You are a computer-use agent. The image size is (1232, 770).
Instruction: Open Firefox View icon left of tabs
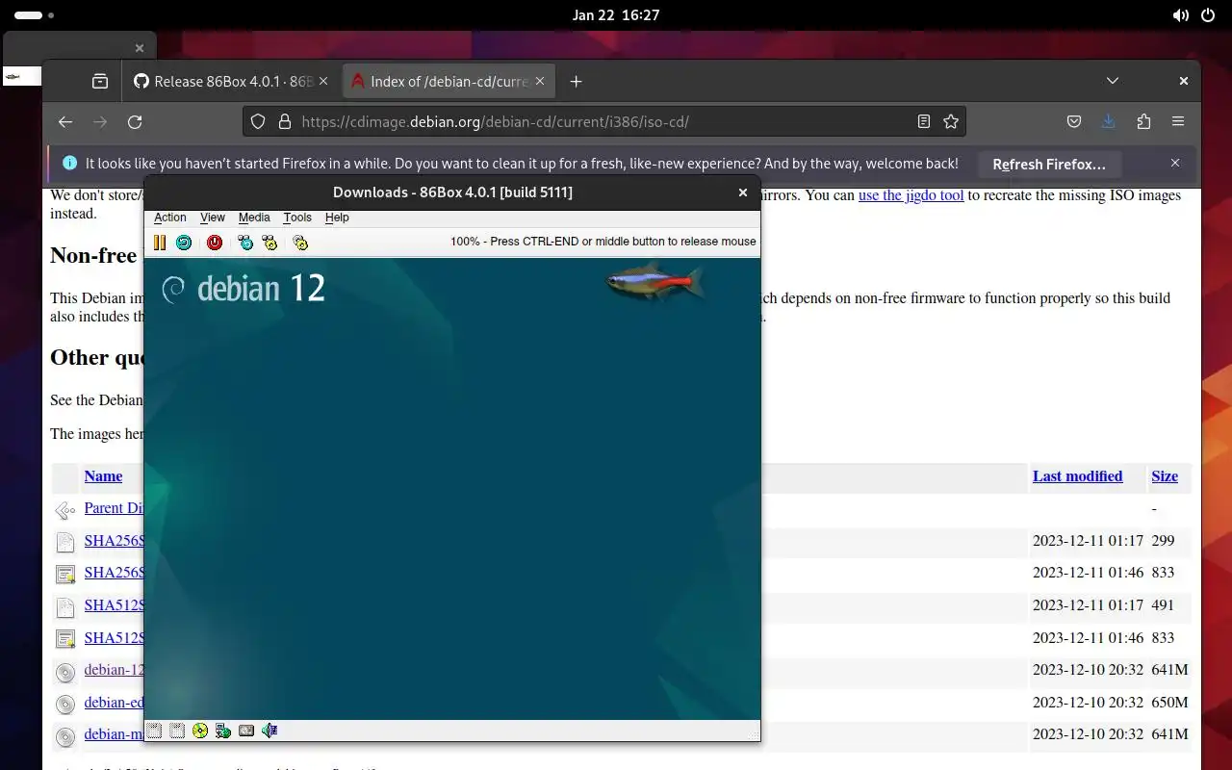click(100, 81)
